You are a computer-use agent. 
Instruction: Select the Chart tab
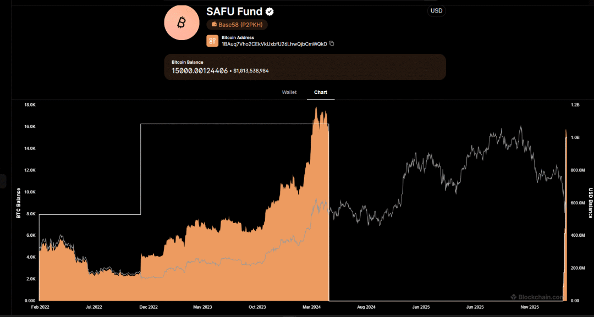(321, 92)
